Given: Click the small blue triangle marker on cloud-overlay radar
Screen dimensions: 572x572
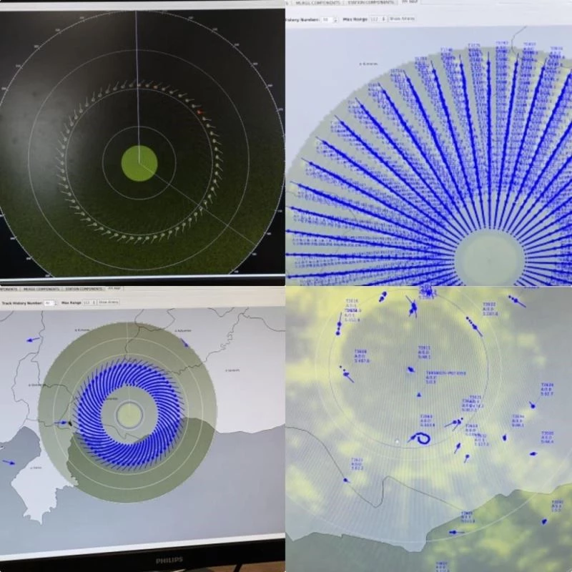Looking at the screenshot, I should pyautogui.click(x=418, y=395).
